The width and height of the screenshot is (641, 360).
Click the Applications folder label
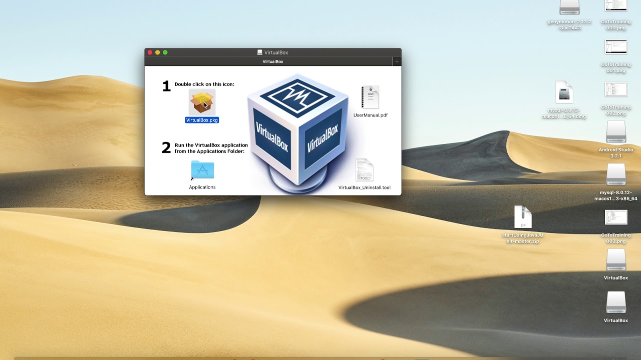click(x=202, y=187)
